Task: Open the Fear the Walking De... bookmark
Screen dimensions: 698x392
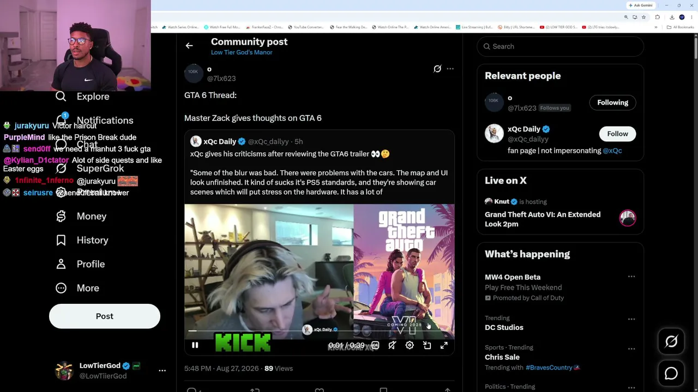Action: tap(348, 27)
